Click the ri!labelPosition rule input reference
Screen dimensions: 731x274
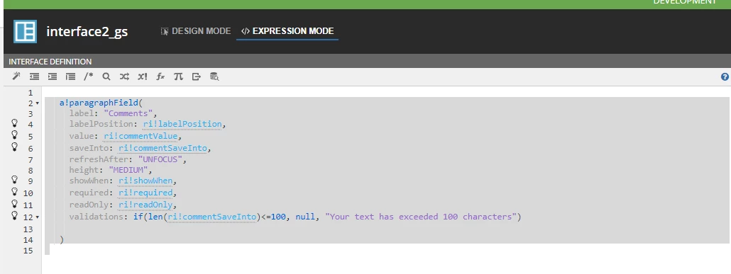(x=182, y=124)
